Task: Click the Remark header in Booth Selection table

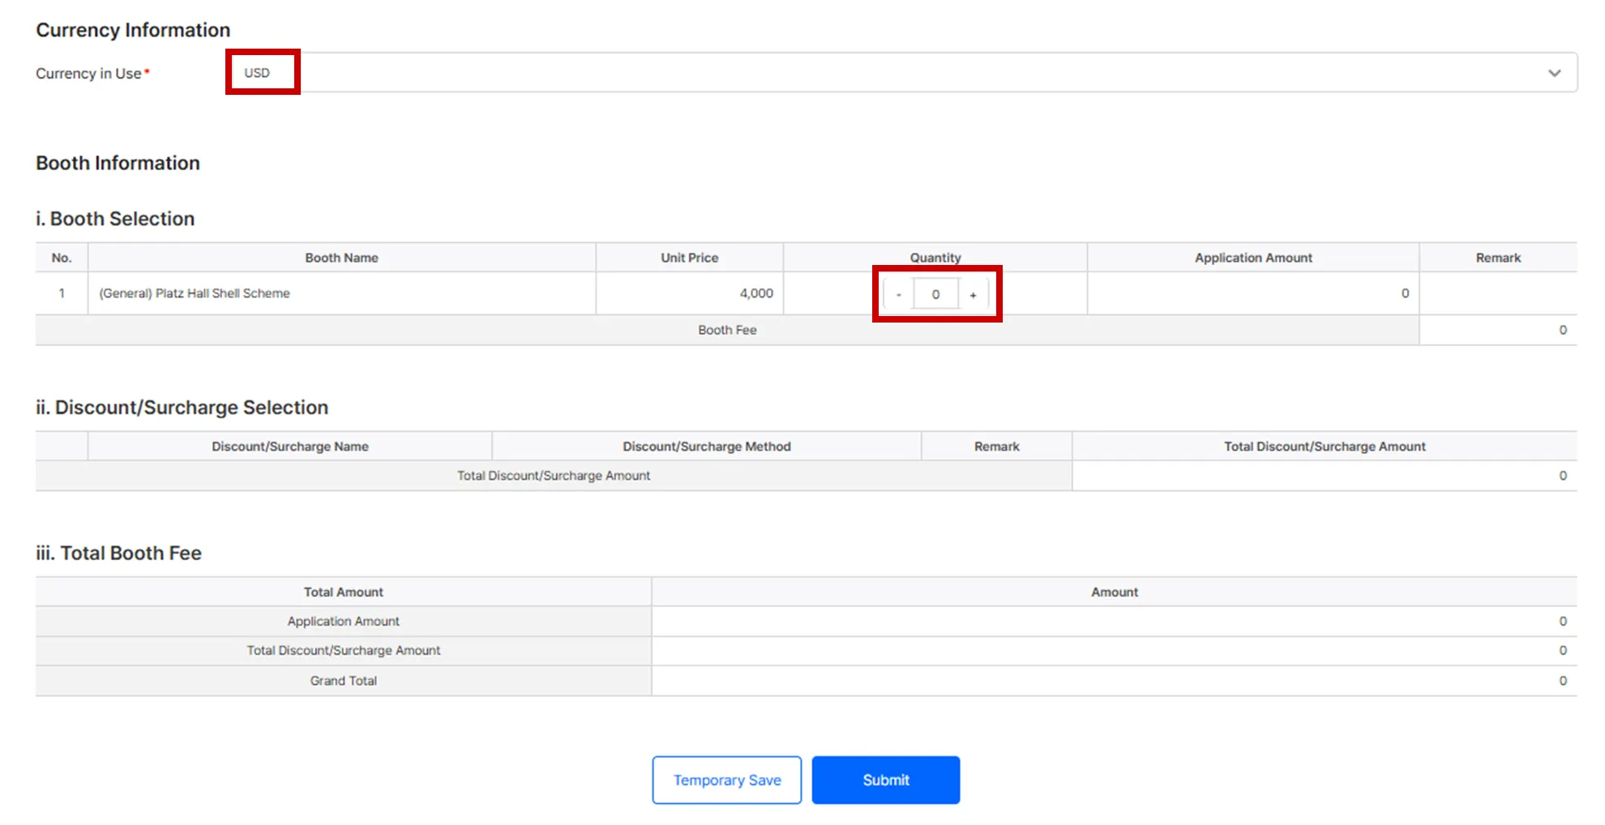Action: [x=1497, y=258]
